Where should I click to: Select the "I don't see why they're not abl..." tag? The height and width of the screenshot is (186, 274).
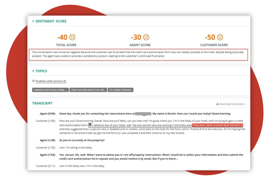pyautogui.click(x=88, y=90)
